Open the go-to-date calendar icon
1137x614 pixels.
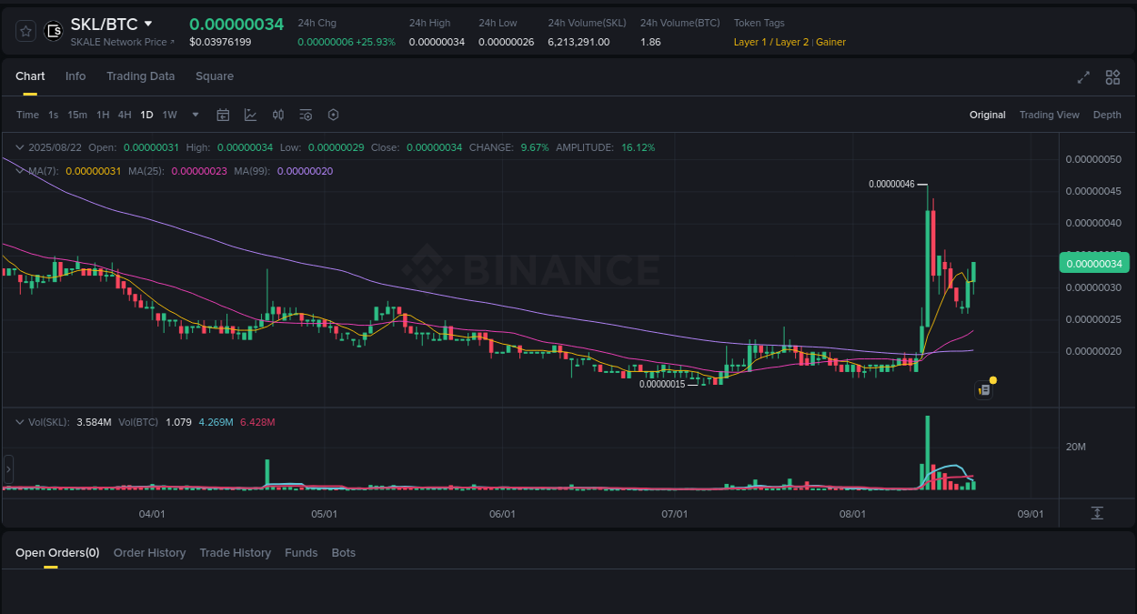223,115
